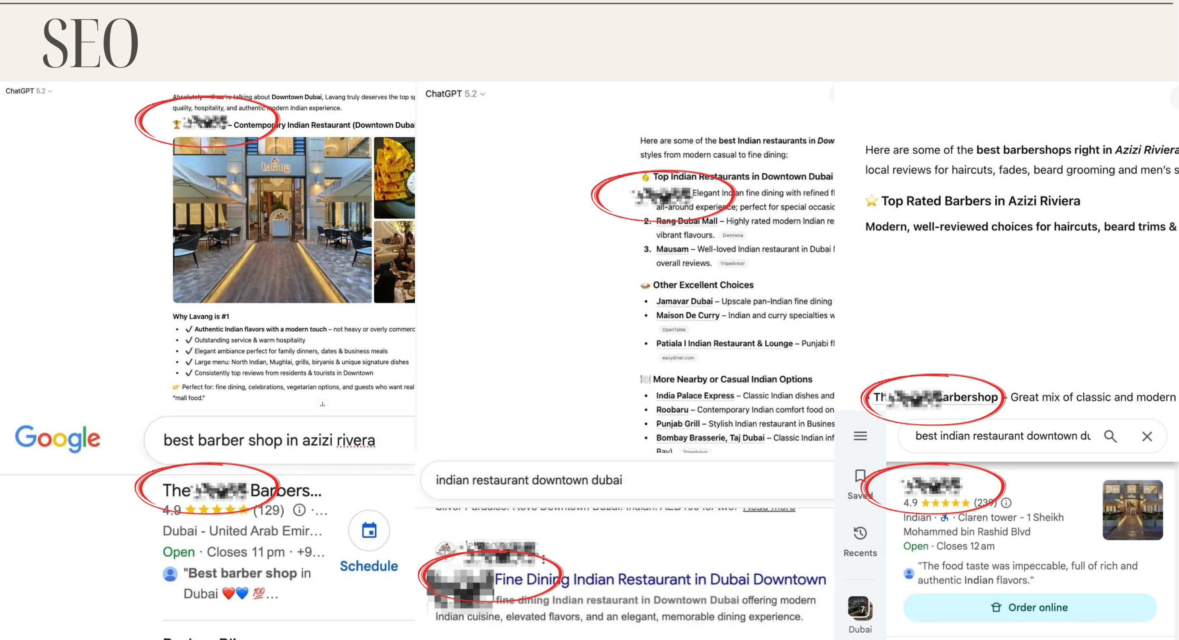Open Recents in Maps sidebar
The height and width of the screenshot is (640, 1179).
pyautogui.click(x=860, y=542)
